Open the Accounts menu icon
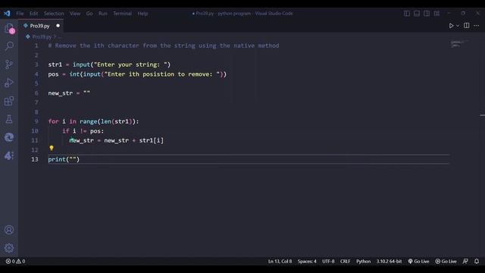 (9, 230)
